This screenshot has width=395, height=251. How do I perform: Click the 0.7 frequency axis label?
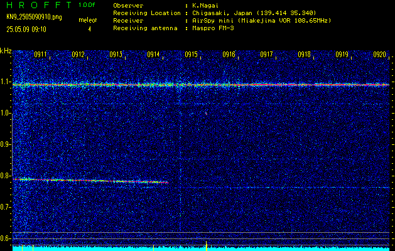[6, 207]
